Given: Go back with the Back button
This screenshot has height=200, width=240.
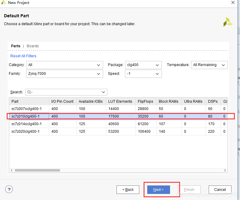Looking at the screenshot, I should (x=128, y=190).
